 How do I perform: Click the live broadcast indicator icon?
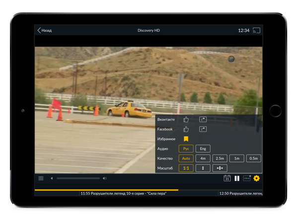tap(247, 178)
